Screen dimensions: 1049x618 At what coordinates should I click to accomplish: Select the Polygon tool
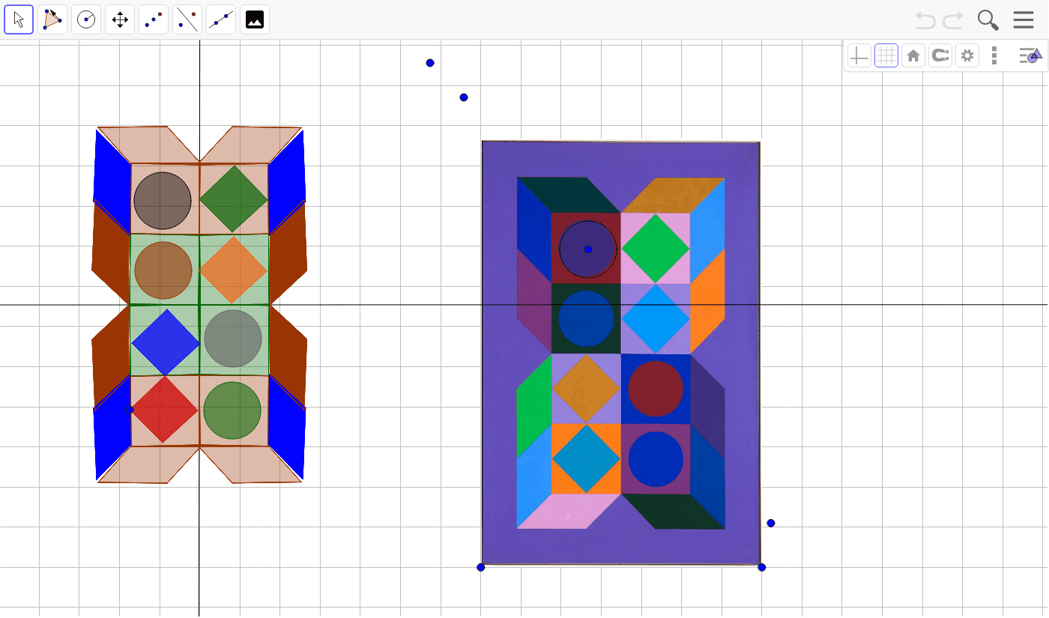pyautogui.click(x=52, y=19)
